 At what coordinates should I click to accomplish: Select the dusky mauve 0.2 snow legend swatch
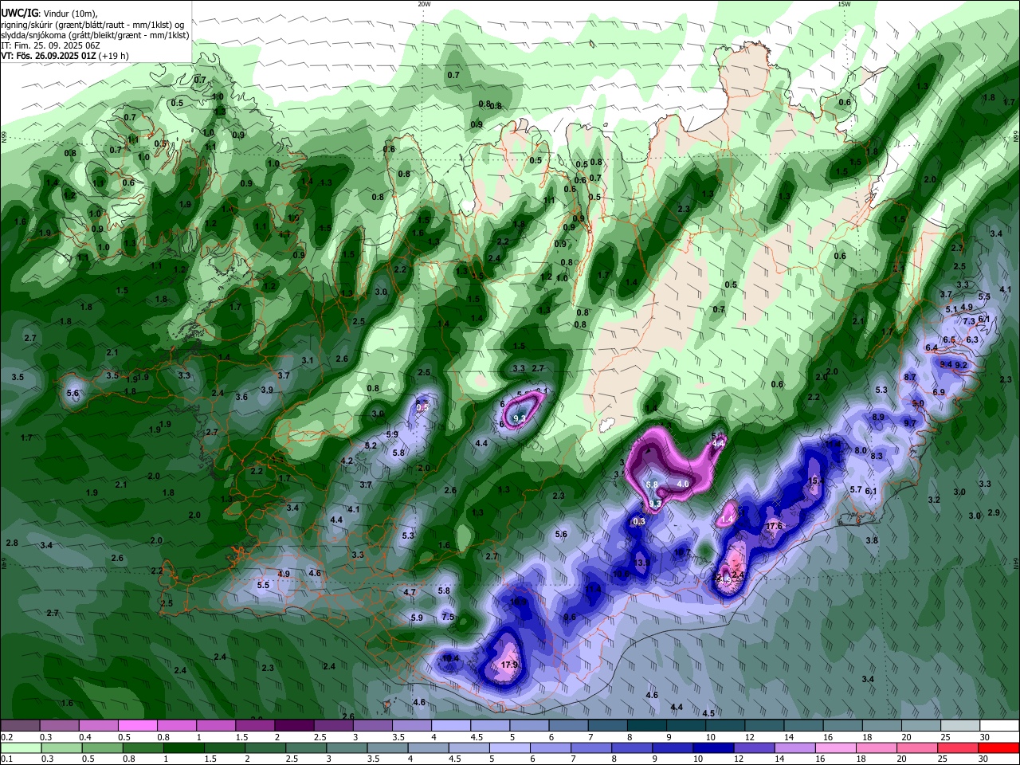[20, 726]
